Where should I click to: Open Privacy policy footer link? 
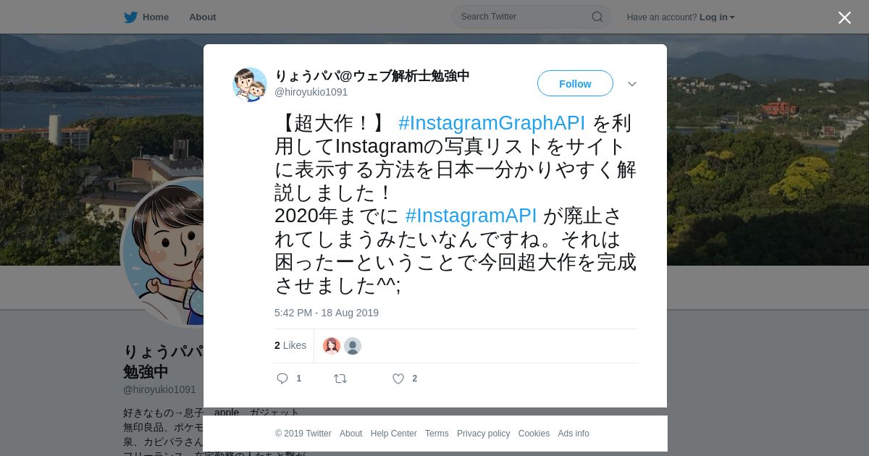pyautogui.click(x=483, y=434)
